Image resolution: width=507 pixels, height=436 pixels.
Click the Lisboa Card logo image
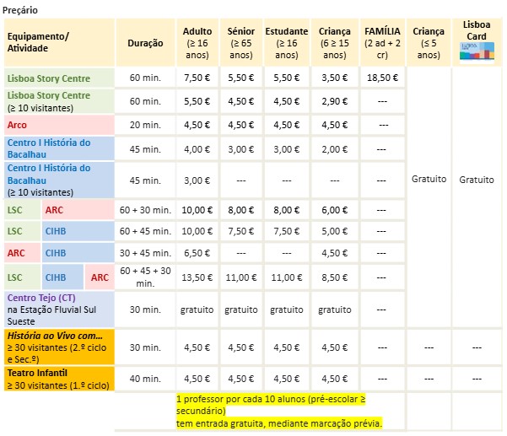pos(477,52)
